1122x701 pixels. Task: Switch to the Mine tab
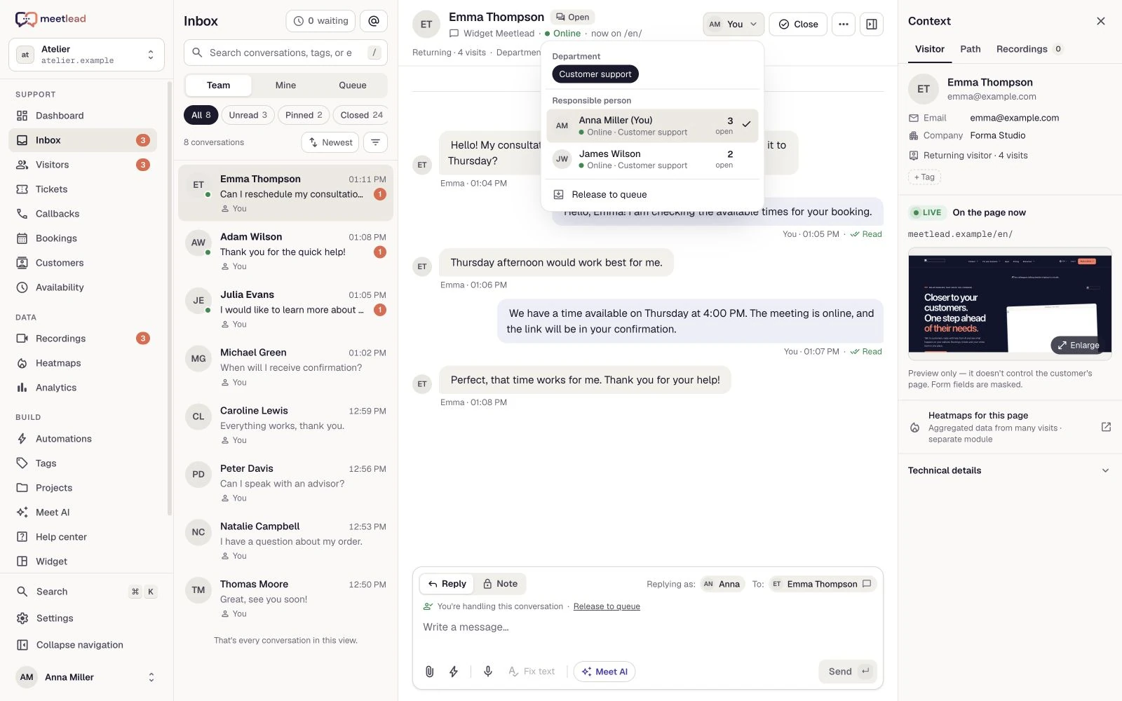[285, 86]
